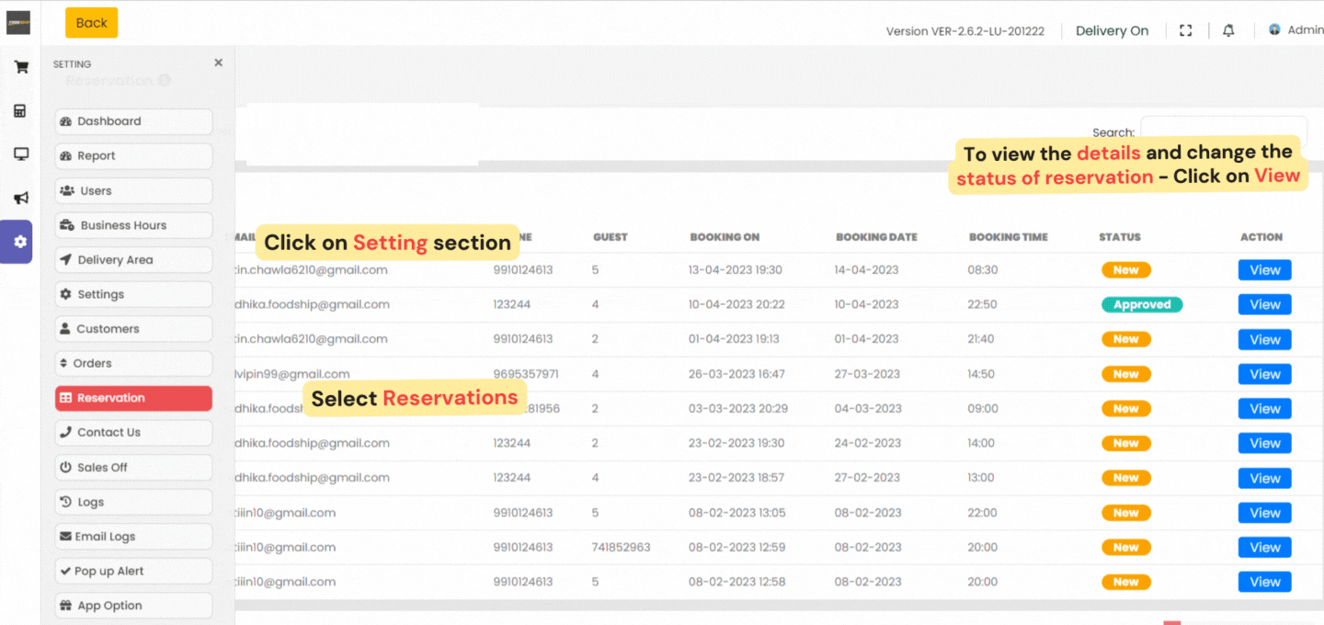Click the Users group icon
This screenshot has height=625, width=1324.
click(x=67, y=191)
